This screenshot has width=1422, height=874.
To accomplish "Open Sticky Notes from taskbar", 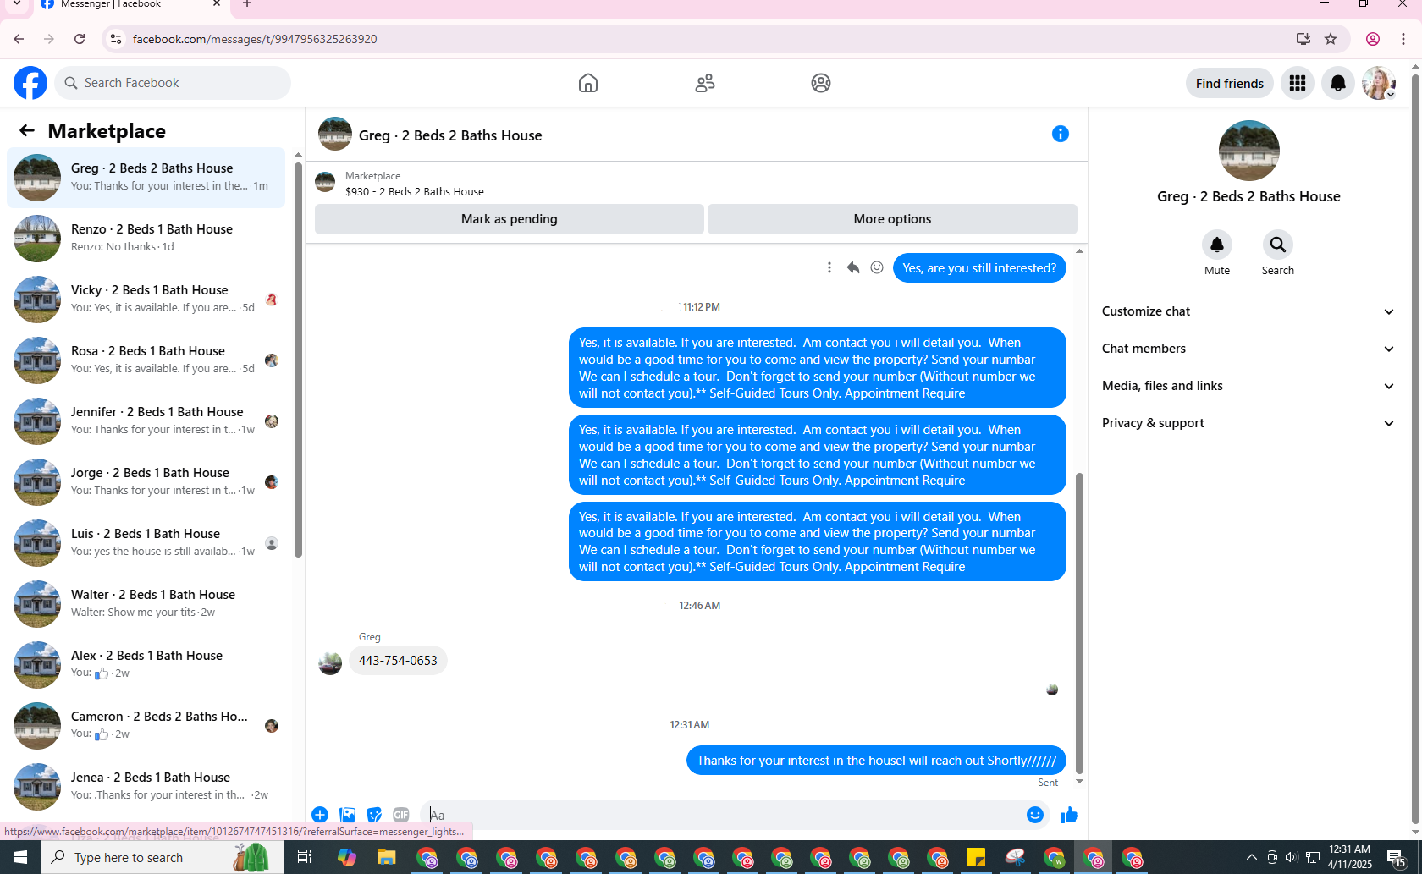I will 976,858.
